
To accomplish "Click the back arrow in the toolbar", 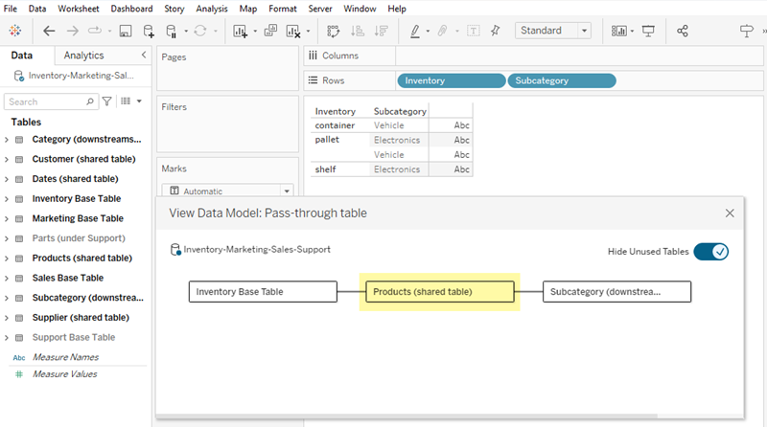I will (x=49, y=31).
